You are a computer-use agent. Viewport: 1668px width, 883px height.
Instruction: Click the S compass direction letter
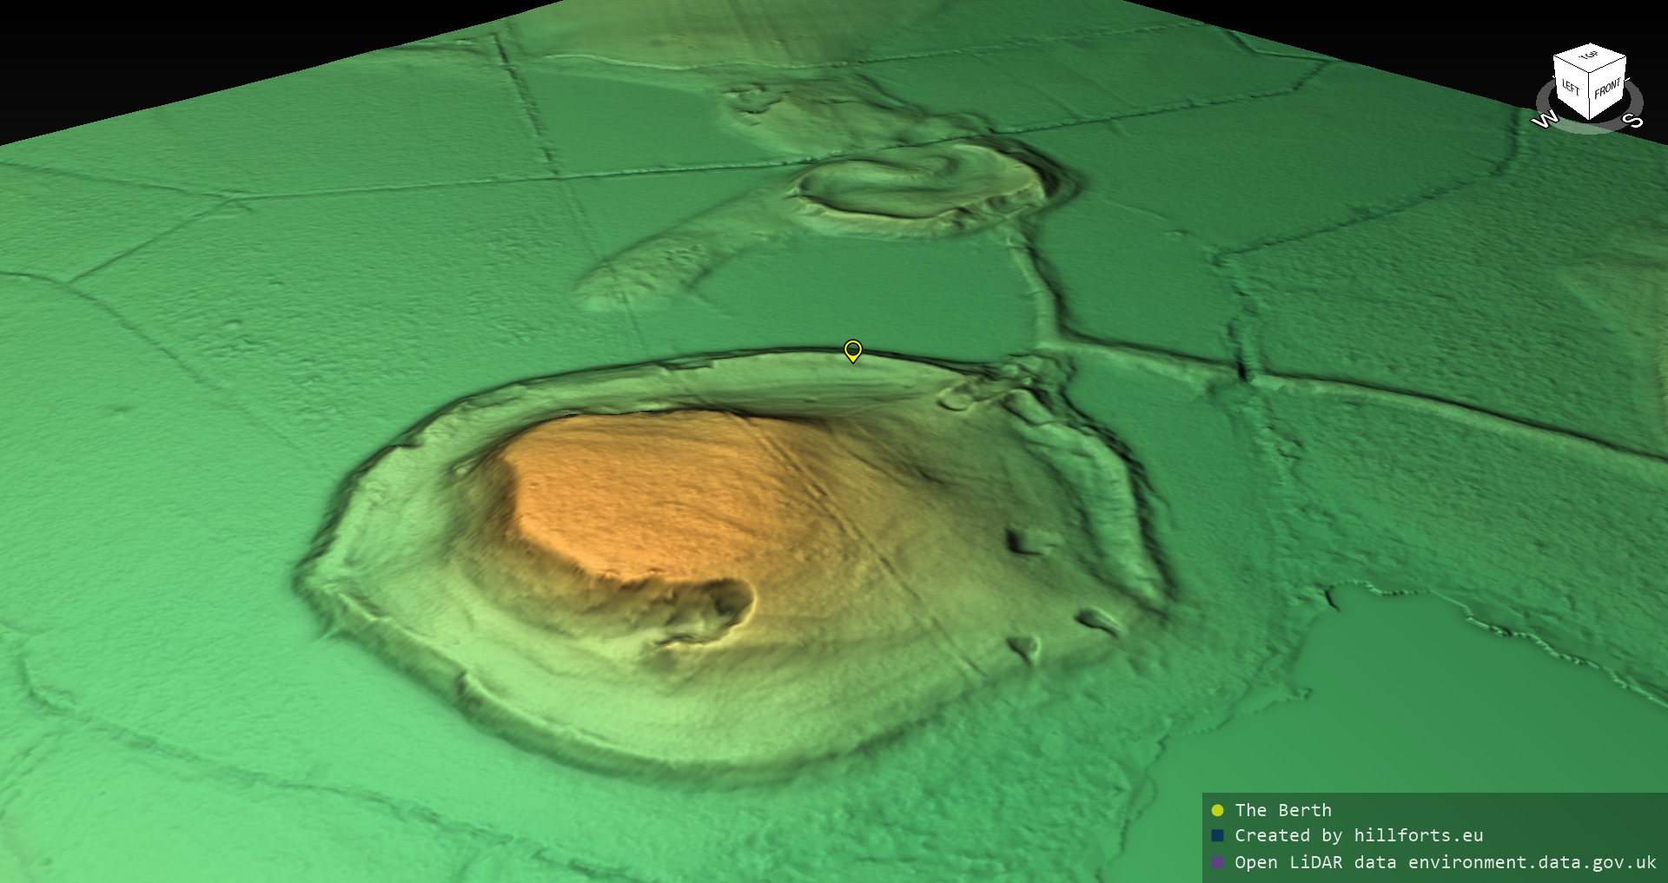1633,121
